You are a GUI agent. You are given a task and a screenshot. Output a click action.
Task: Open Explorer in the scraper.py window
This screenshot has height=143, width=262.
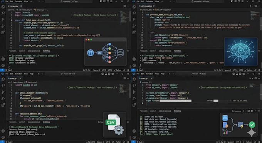(x=3, y=7)
